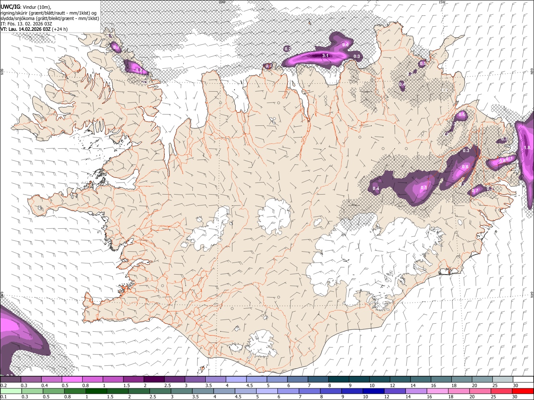This screenshot has width=534, height=400.
Task: Click the 1.8 precipitation label at the east edge
Action: [526, 147]
